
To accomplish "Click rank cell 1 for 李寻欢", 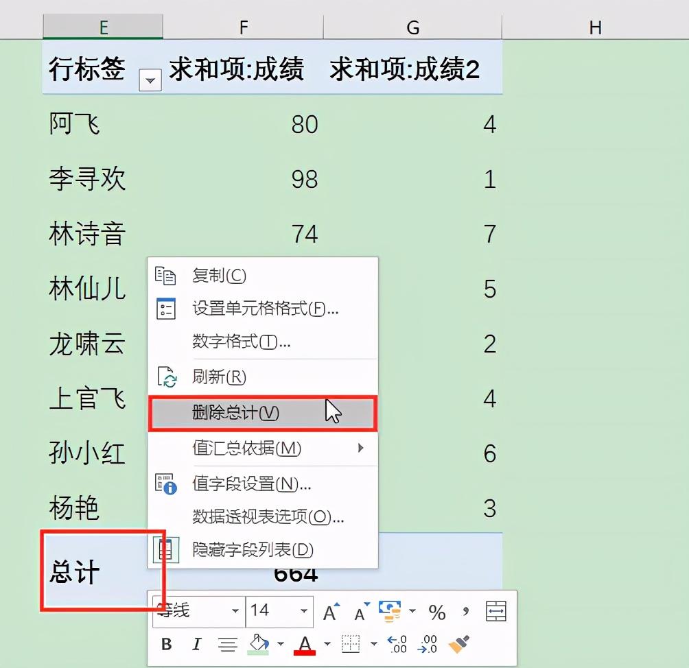I will pyautogui.click(x=490, y=179).
